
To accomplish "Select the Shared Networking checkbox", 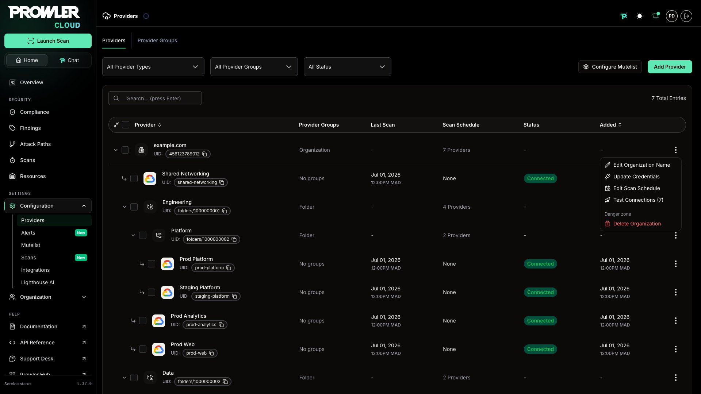I will (134, 178).
